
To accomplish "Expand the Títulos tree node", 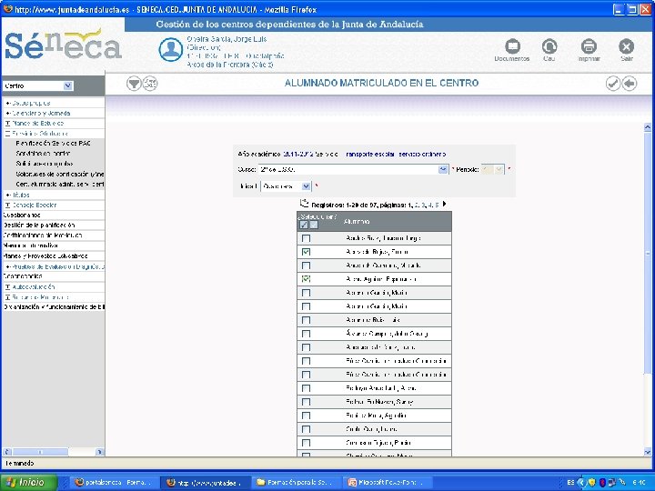I will tap(7, 195).
